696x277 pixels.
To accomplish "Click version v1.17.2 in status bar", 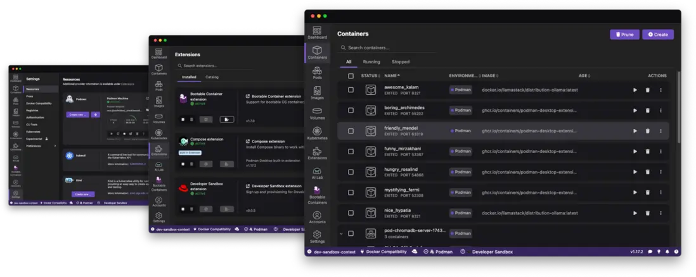I will (x=637, y=252).
